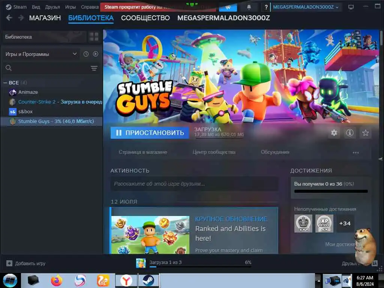Click the king crown achievement icon

point(303,223)
